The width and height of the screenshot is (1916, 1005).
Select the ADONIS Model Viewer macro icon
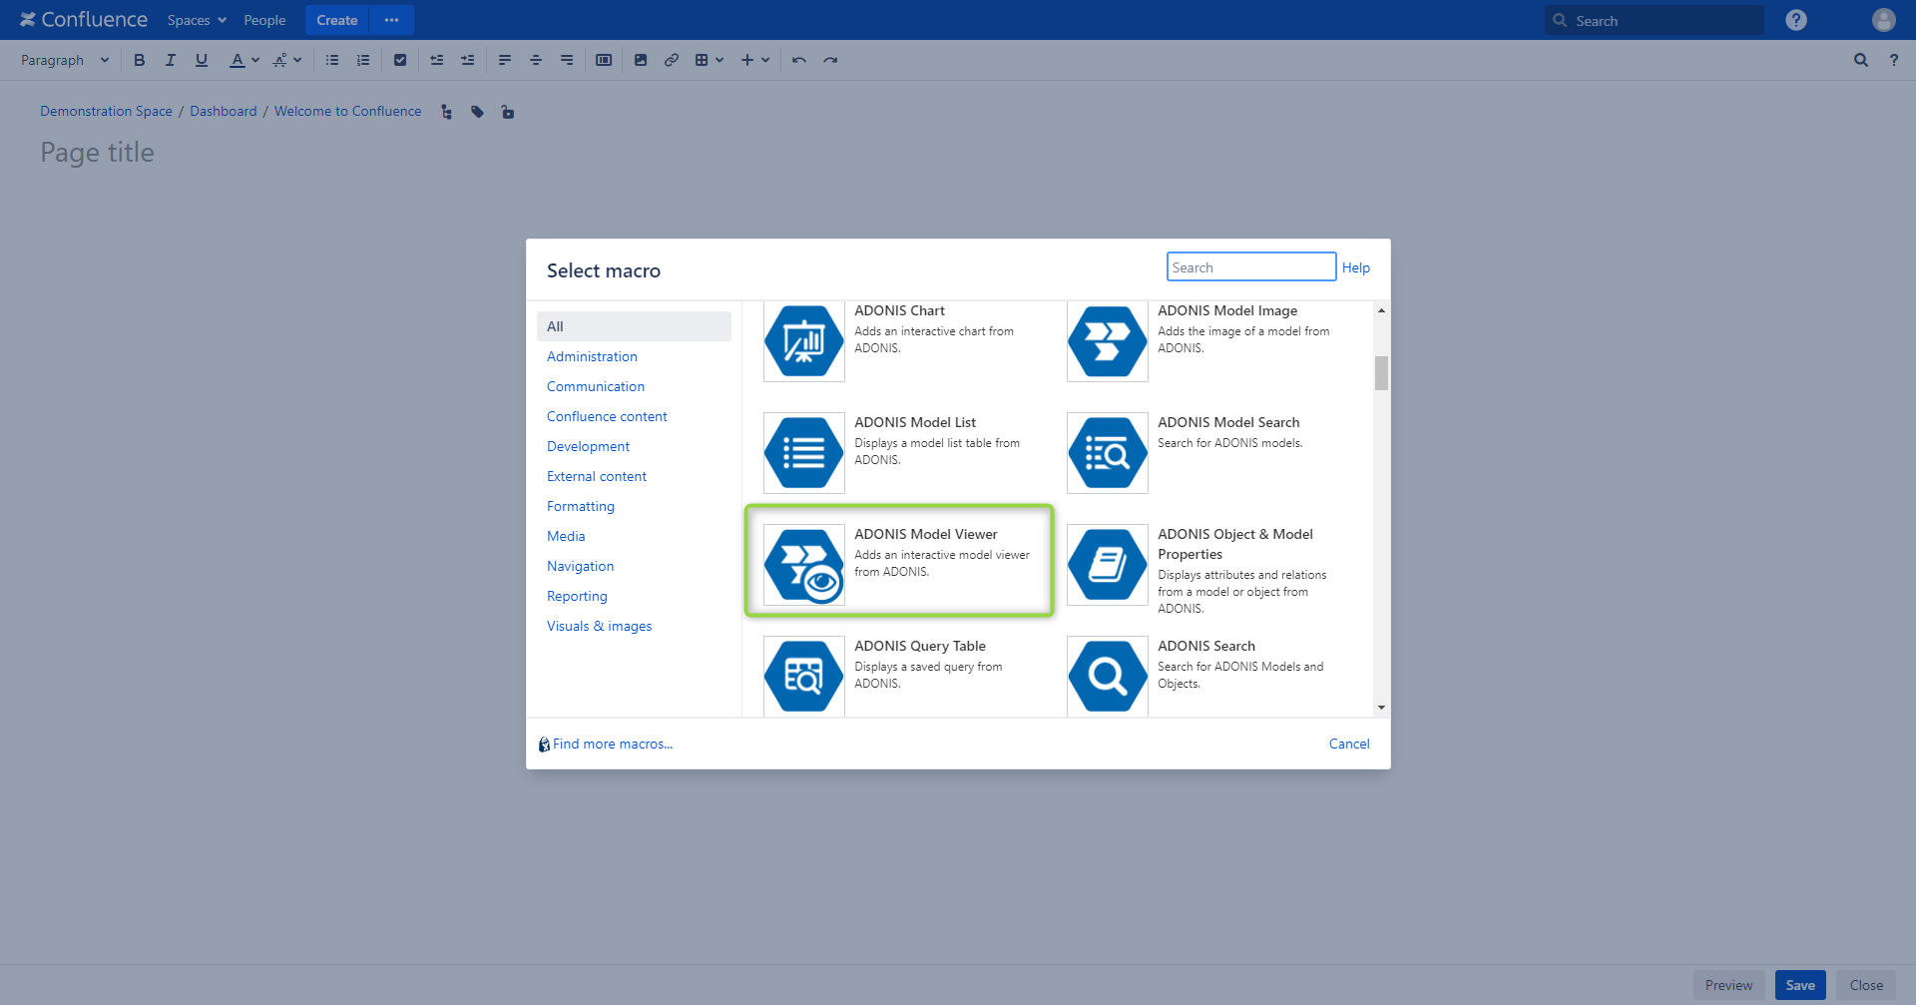[804, 565]
